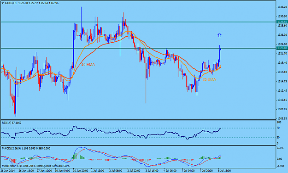Click the 1326.30 price scale value
This screenshot has width=288, height=173.
(282, 35)
